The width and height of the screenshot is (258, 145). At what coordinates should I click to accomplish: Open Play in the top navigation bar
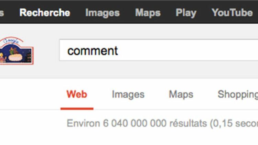click(186, 13)
